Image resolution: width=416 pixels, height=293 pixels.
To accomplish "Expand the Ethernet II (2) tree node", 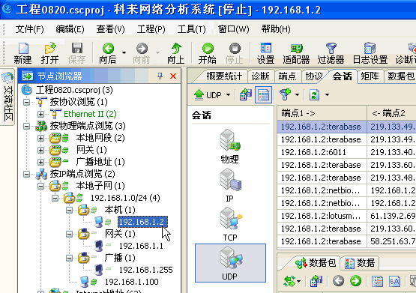I will (40, 114).
